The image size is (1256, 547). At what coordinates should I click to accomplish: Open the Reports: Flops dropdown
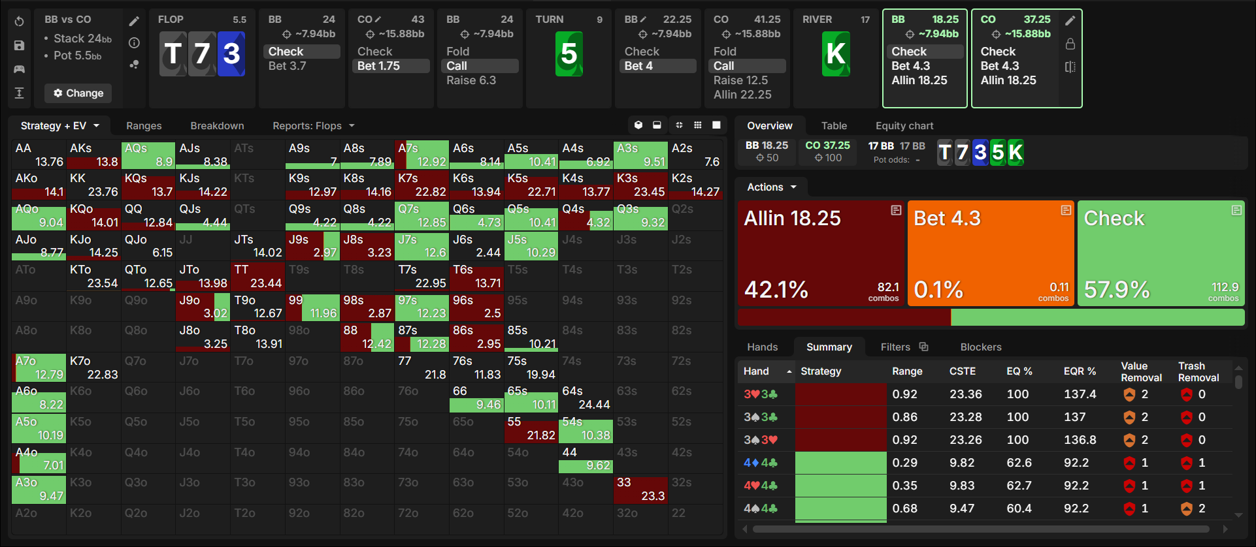[314, 125]
